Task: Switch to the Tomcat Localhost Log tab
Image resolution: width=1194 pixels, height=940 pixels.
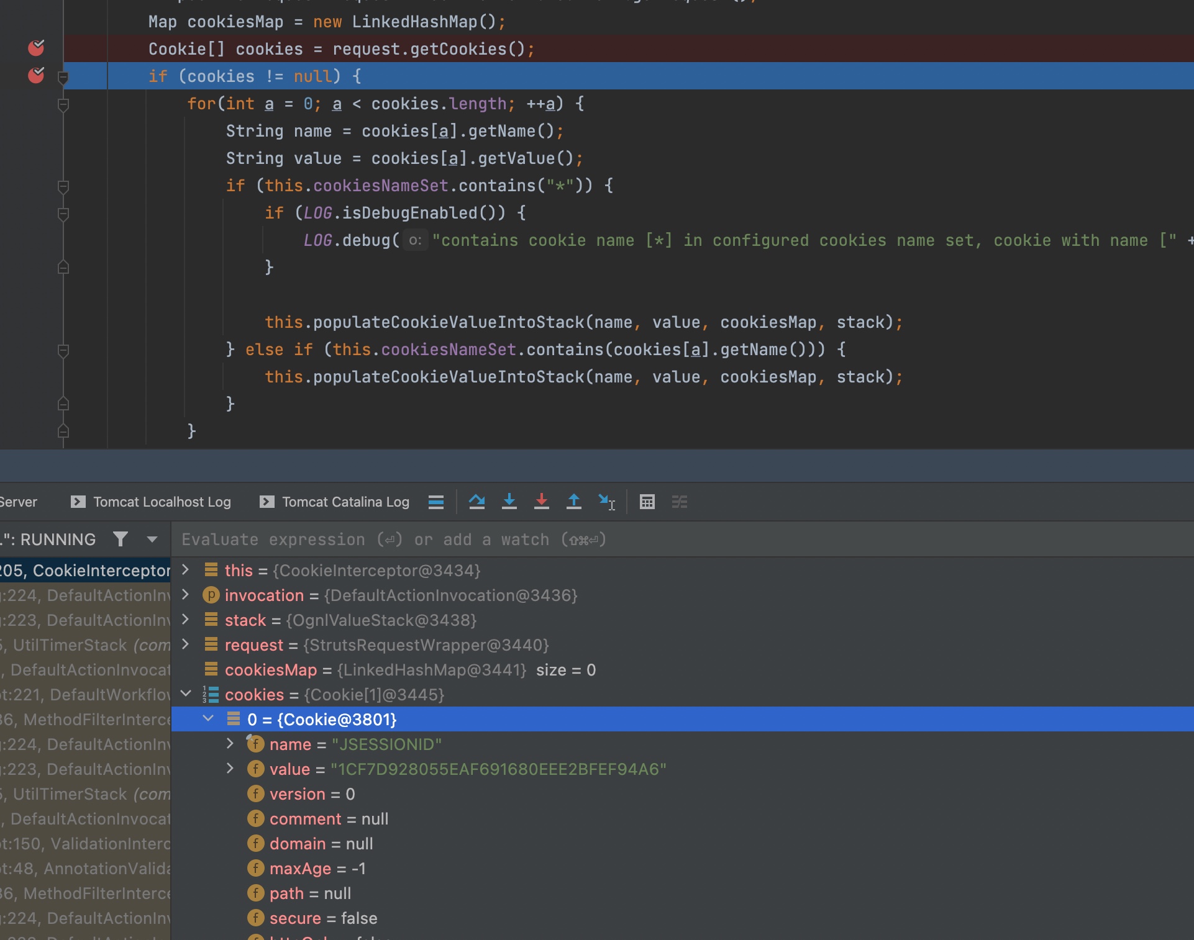Action: pyautogui.click(x=151, y=502)
